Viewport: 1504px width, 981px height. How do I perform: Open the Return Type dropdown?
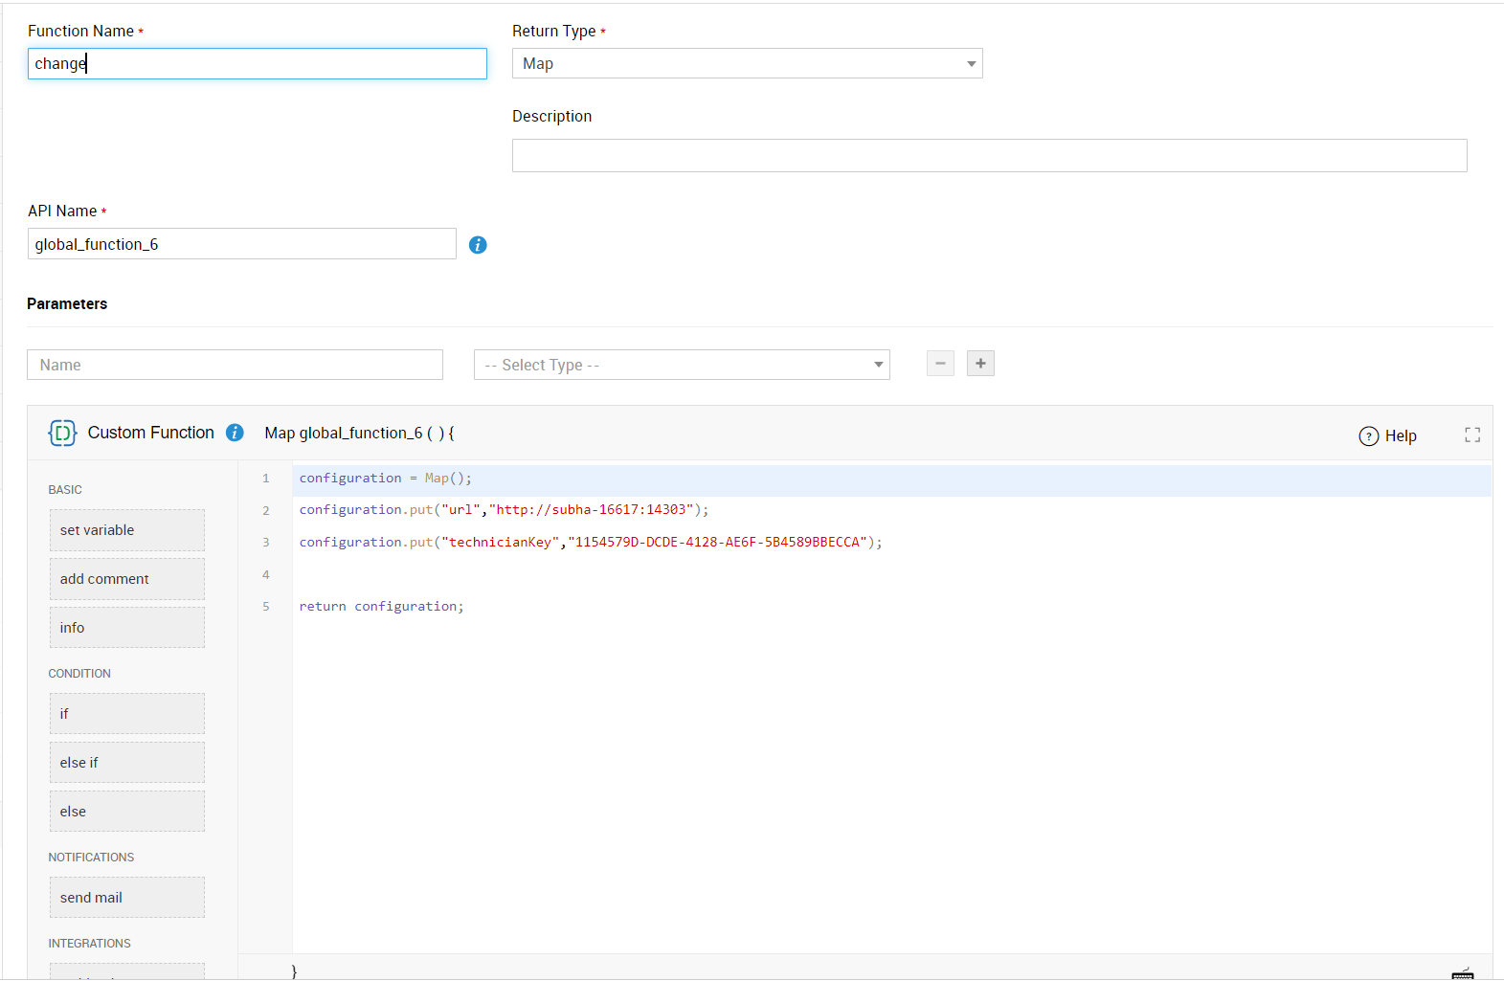coord(747,64)
